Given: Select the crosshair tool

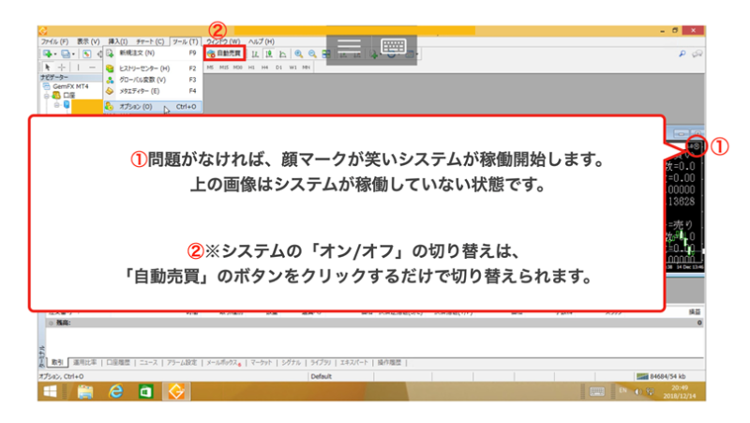Looking at the screenshot, I should [x=62, y=68].
